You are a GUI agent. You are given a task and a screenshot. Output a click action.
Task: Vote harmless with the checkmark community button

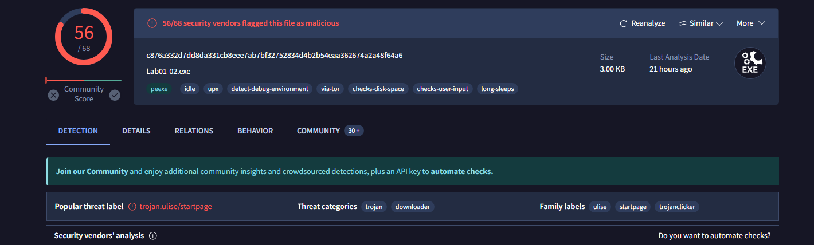coord(115,95)
